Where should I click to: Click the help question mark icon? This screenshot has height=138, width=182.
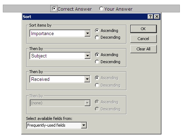point(150,17)
